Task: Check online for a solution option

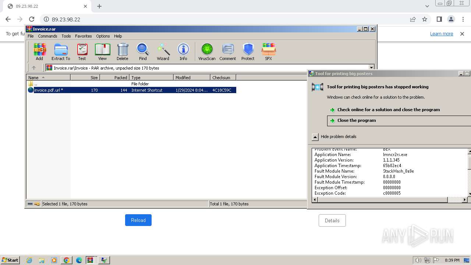Action: 389,110
